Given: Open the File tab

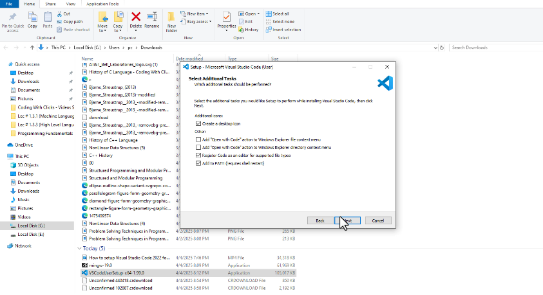Looking at the screenshot, I should (9, 4).
